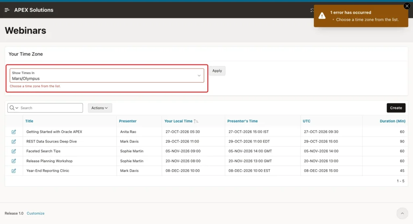Click the sort arrow on Your Local Time
Viewport: 413px width, 224px height.
196,121
